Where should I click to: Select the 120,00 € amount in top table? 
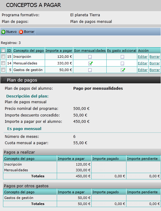pos(65,57)
